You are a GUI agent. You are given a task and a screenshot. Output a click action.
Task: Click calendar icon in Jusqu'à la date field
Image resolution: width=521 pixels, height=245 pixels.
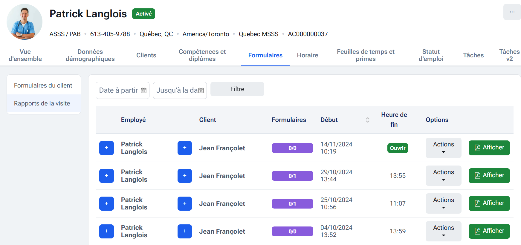pyautogui.click(x=201, y=91)
